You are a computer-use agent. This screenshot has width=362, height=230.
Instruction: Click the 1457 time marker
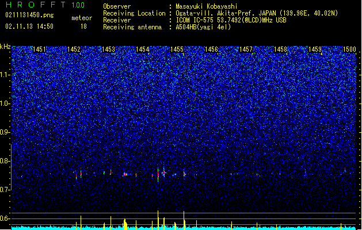point(246,49)
